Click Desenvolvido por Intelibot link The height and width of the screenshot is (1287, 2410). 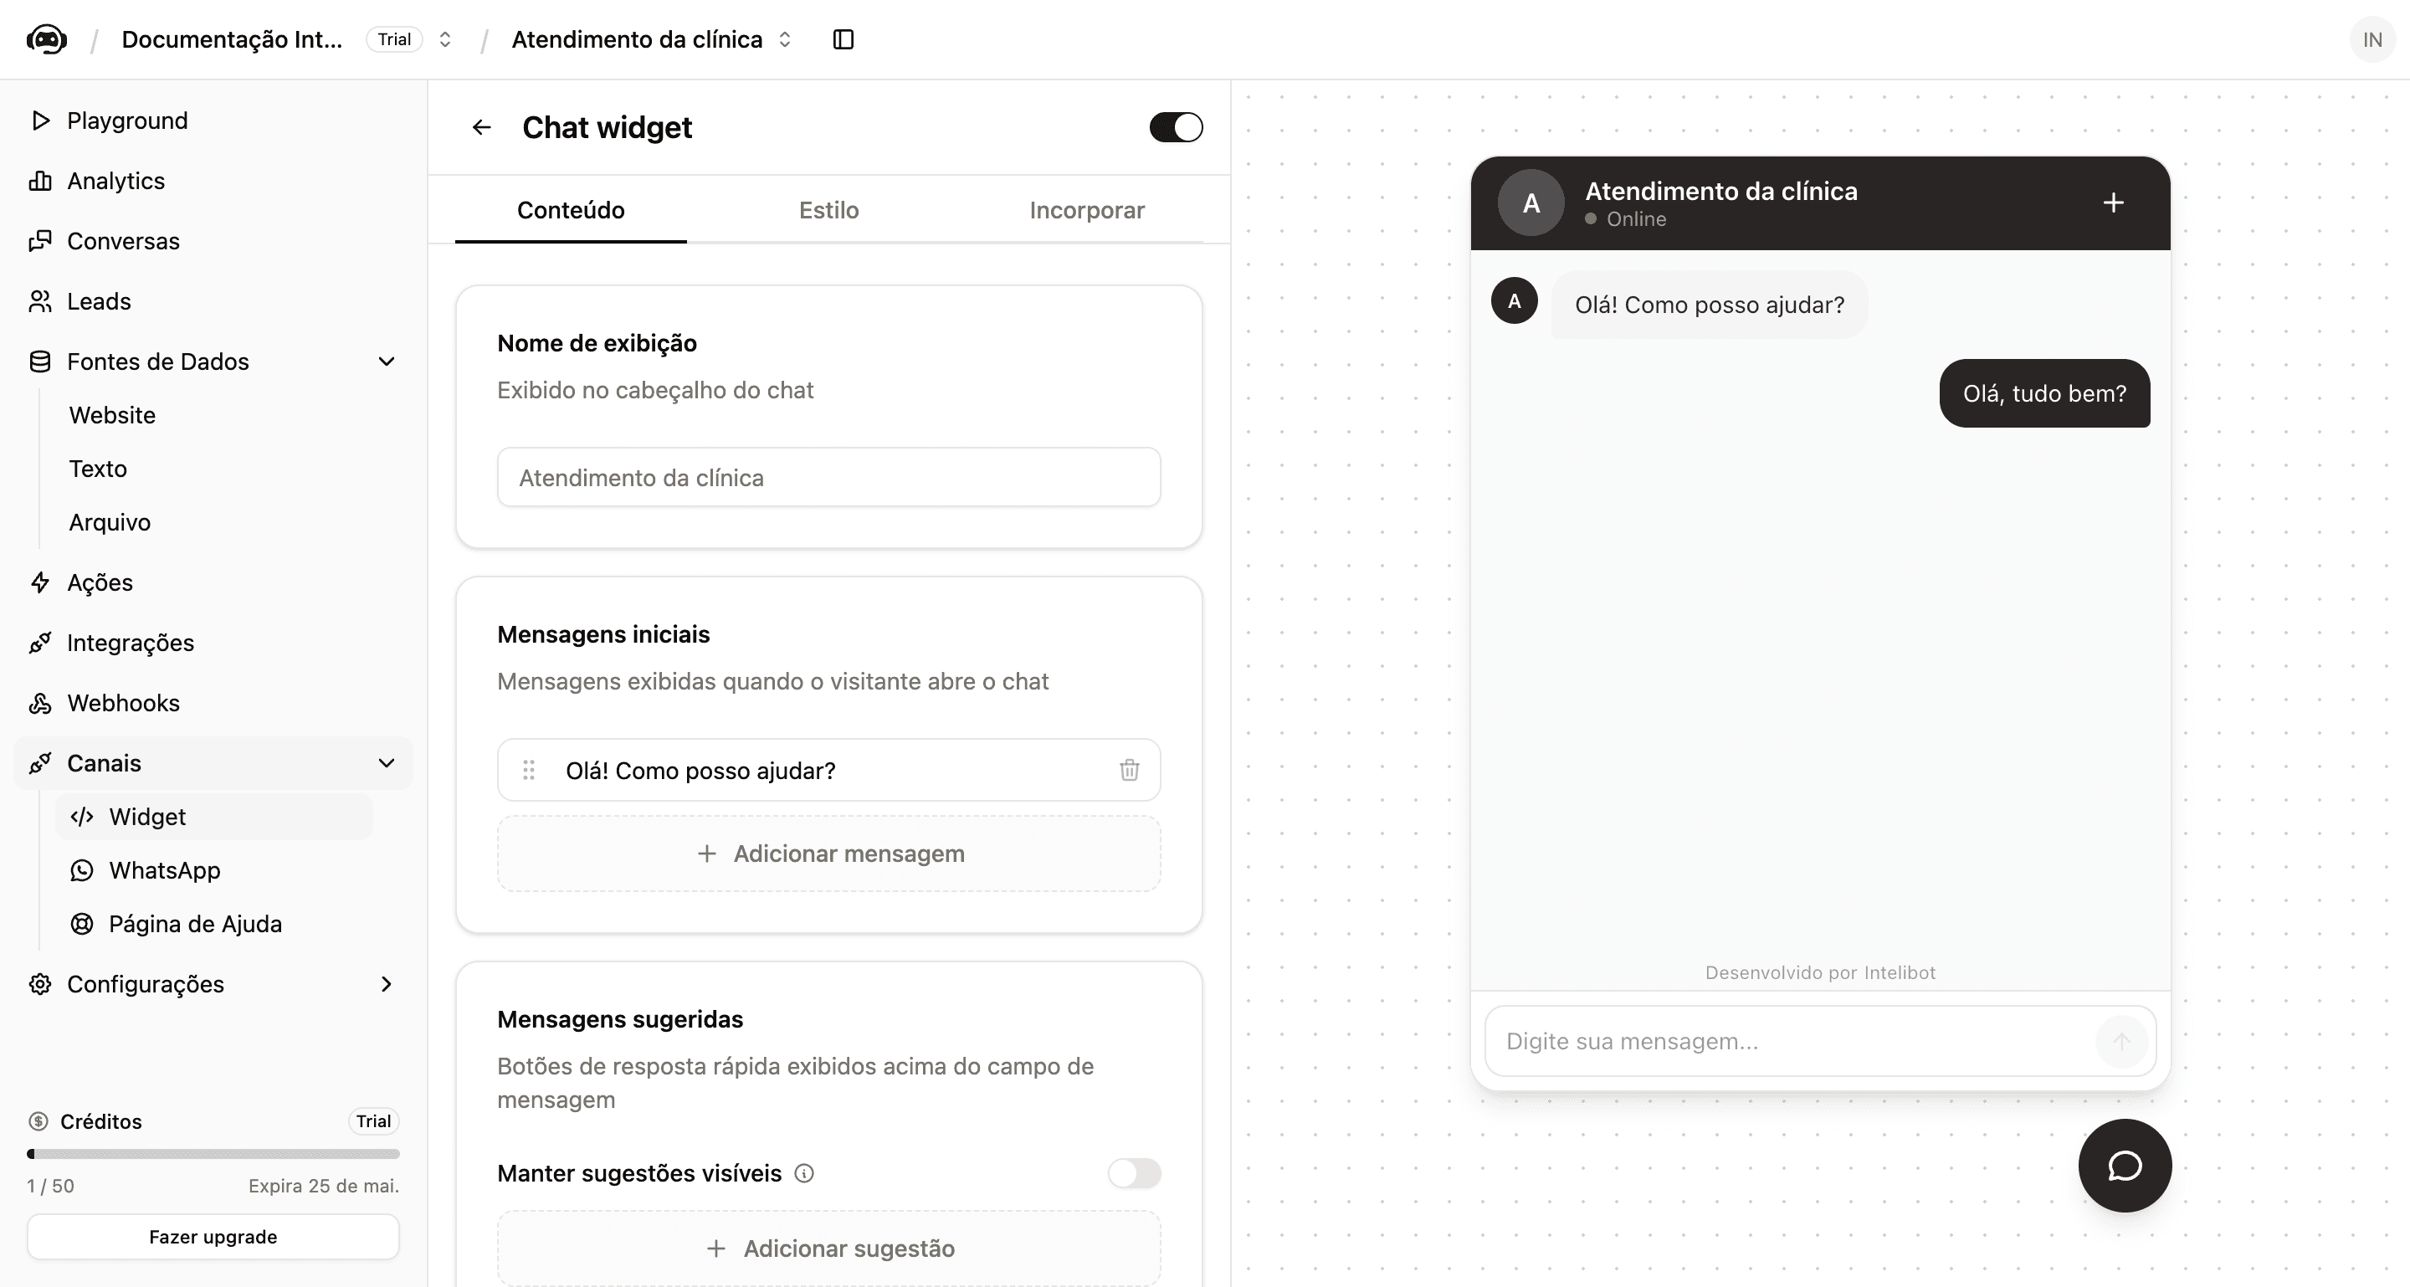(1820, 972)
